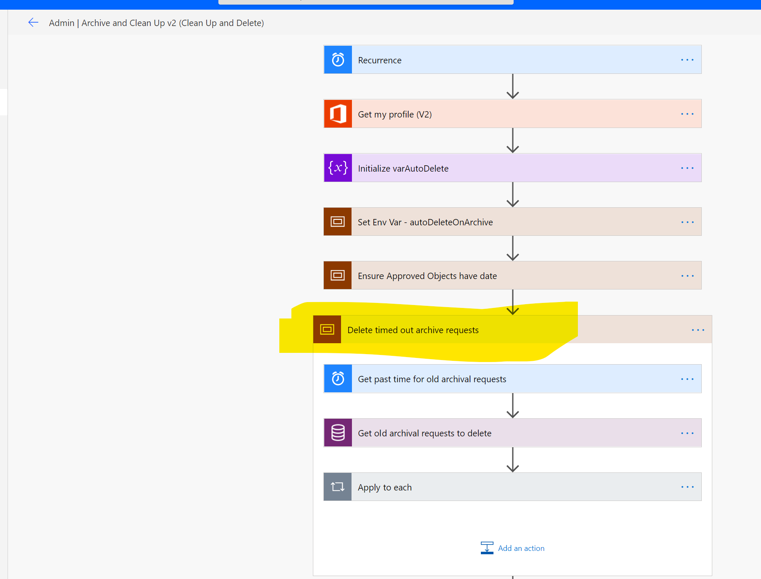Click the Add an action link
761x579 pixels.
pyautogui.click(x=521, y=548)
